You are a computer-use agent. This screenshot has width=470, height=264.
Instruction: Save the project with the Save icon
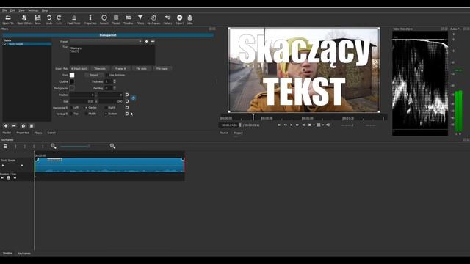coord(37,20)
